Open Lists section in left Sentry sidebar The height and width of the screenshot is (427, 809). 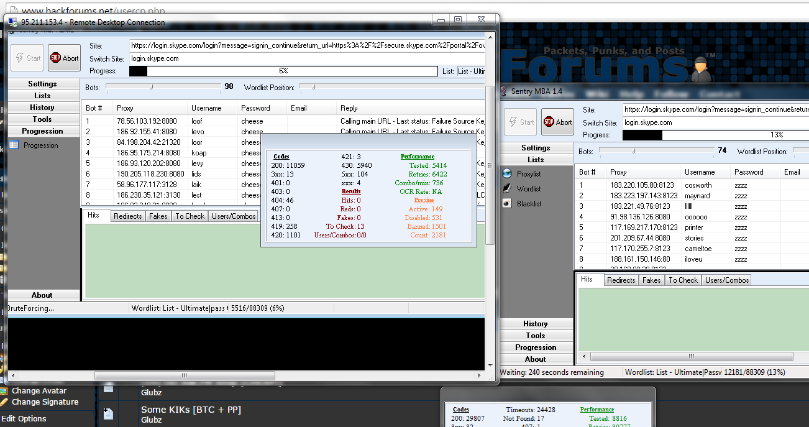[42, 96]
